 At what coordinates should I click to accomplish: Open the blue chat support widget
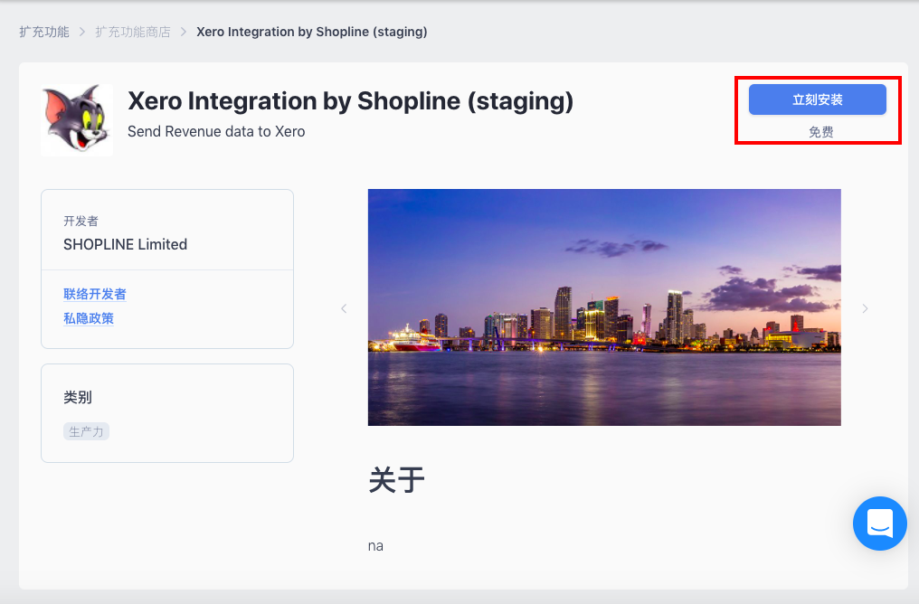[880, 524]
